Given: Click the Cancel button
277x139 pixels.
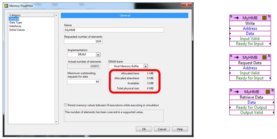Looking at the screenshot, I should 162,129.
